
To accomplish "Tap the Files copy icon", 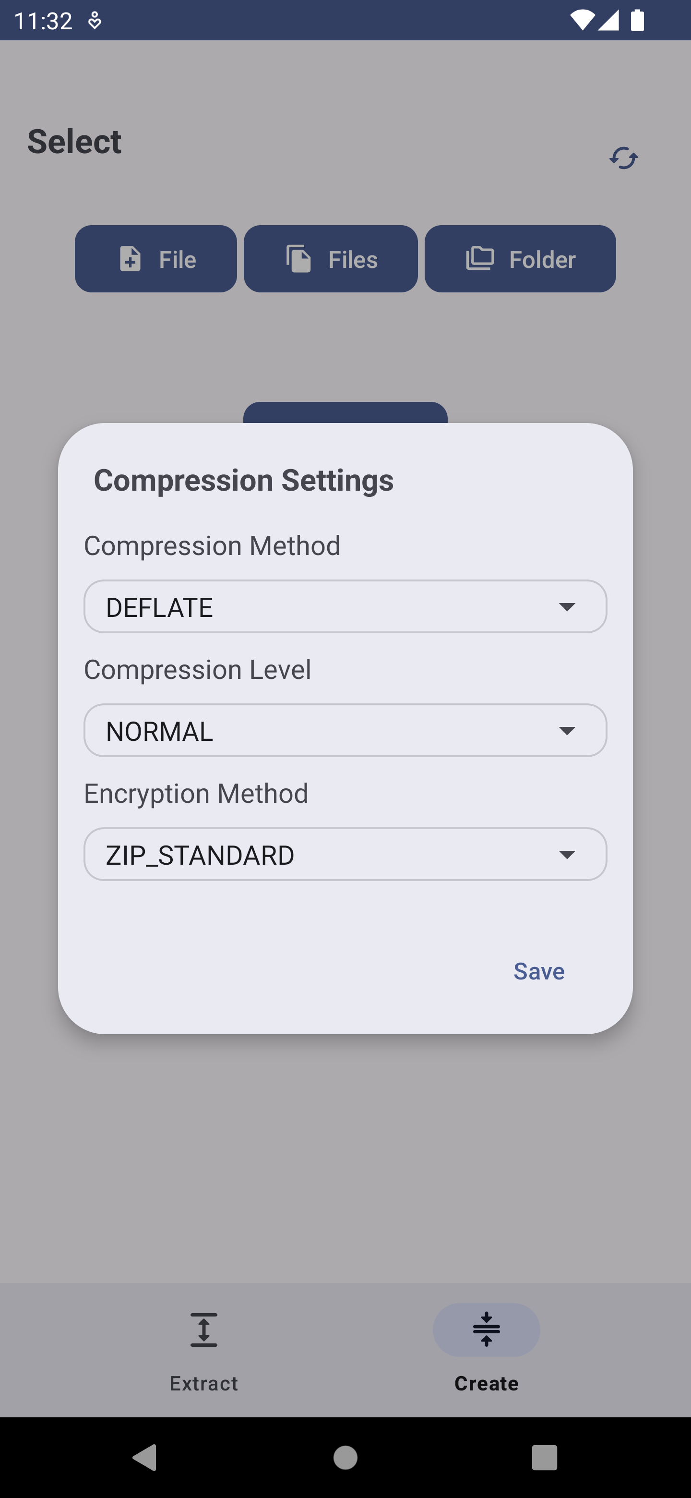I will point(299,259).
